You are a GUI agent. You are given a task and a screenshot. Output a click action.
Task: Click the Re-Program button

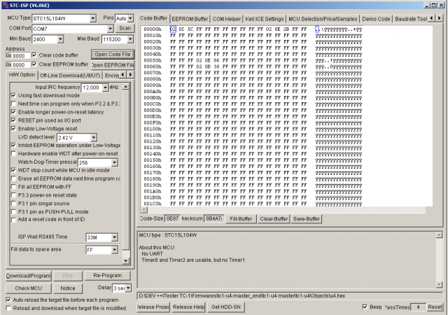click(x=107, y=276)
